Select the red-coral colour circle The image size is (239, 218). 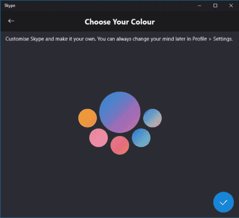[120, 145]
